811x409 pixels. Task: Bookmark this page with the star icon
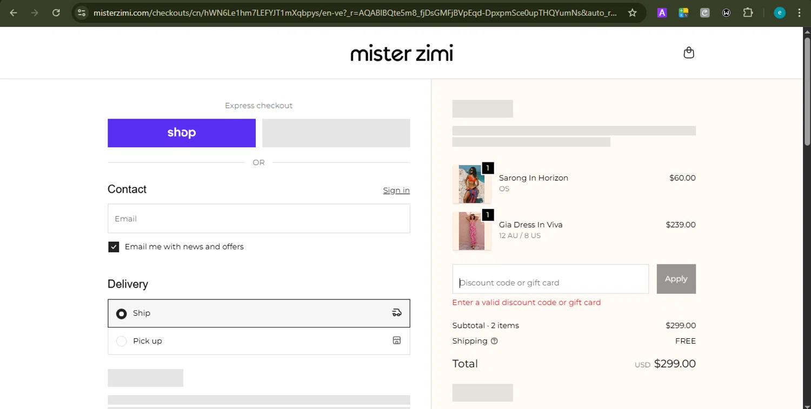click(x=632, y=13)
